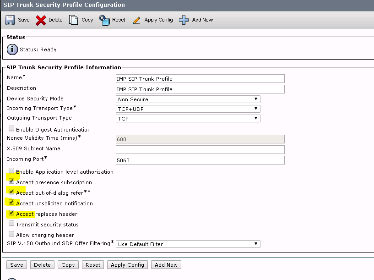Click the pencil Apply Config icon
The width and height of the screenshot is (374, 280).
pos(136,20)
